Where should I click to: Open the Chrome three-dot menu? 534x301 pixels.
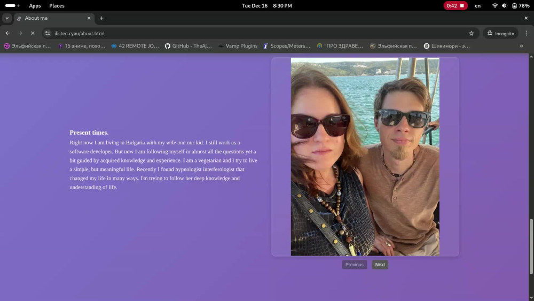click(526, 33)
